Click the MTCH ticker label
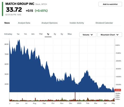Viewport: 124px width, 107px height. coord(44,4)
